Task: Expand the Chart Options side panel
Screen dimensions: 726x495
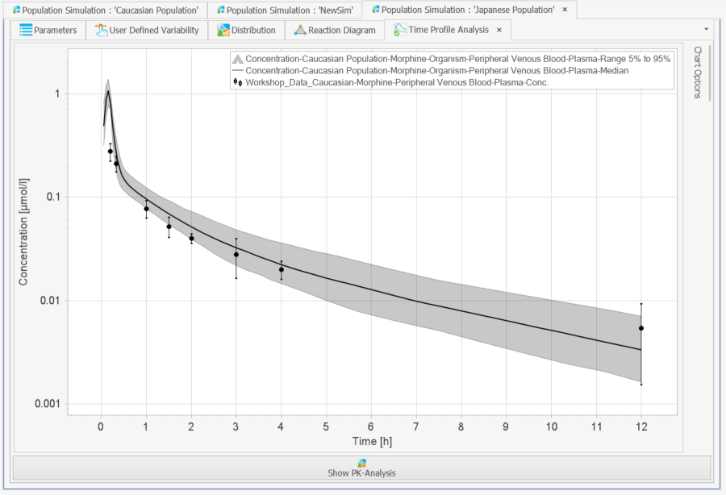Action: click(x=698, y=73)
